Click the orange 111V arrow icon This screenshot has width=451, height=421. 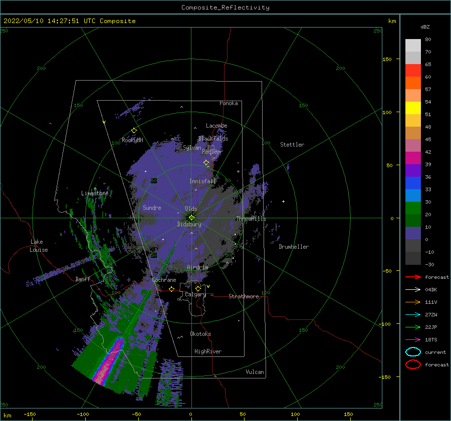pos(413,302)
